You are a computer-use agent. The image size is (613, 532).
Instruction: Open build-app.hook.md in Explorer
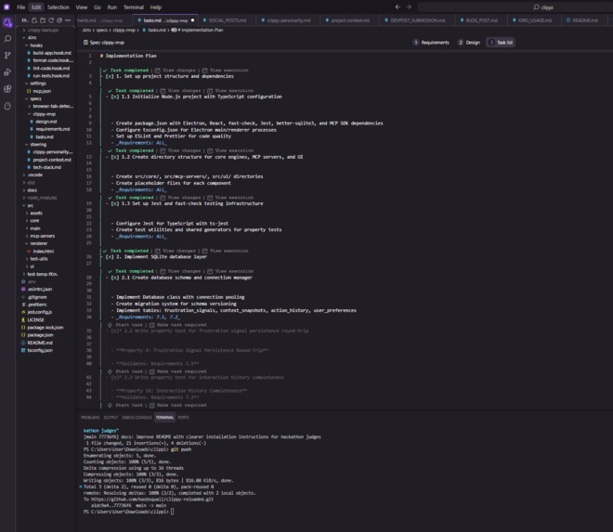coord(52,53)
